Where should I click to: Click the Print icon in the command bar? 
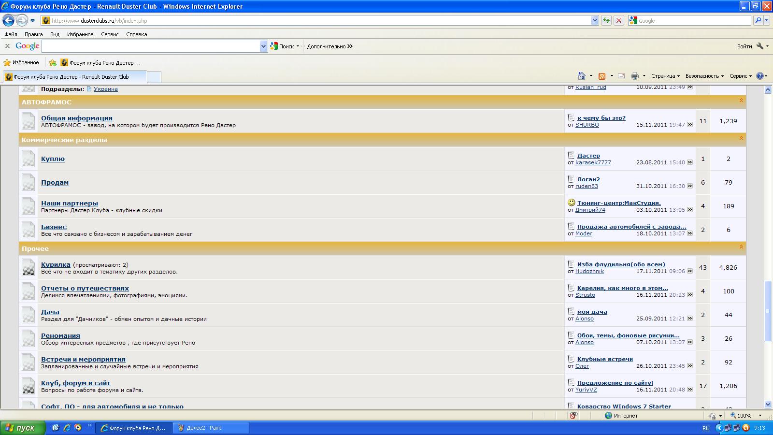(635, 76)
